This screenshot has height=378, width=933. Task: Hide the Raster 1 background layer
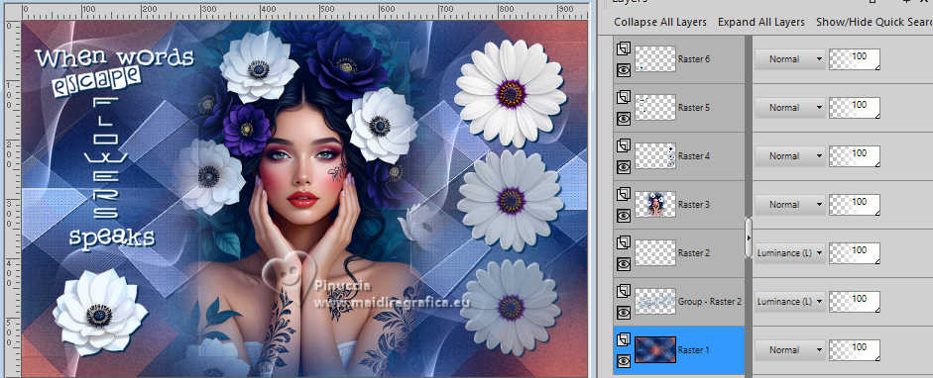623,361
